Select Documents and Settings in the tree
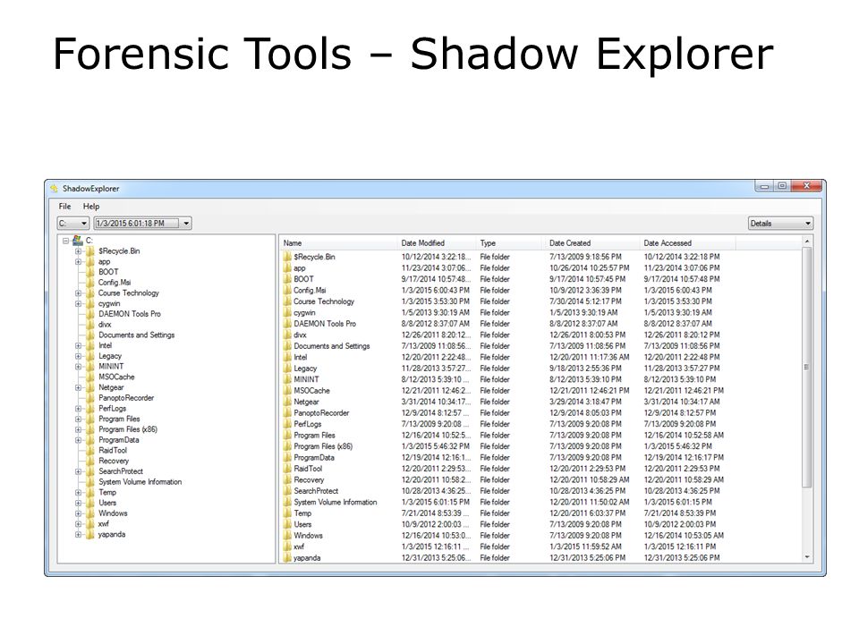Viewport: 859px width, 644px height. tap(136, 335)
